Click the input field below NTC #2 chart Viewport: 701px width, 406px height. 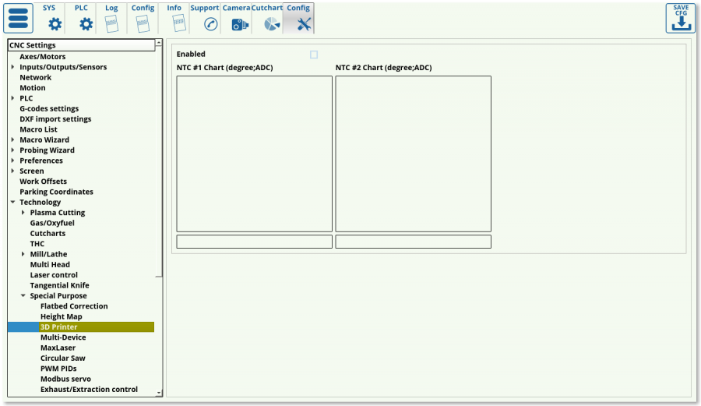413,242
